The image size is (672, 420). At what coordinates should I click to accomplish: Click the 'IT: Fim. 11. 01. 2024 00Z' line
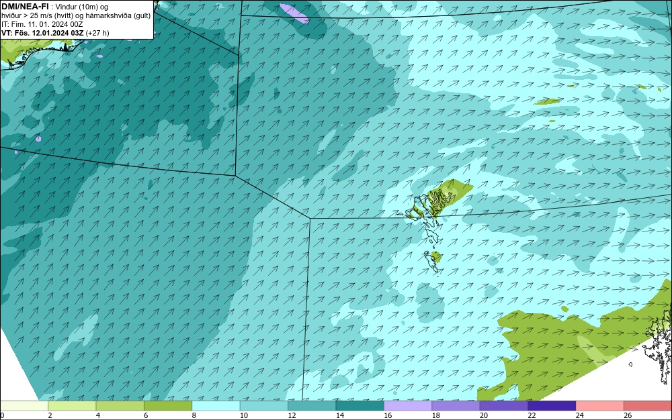[x=42, y=24]
